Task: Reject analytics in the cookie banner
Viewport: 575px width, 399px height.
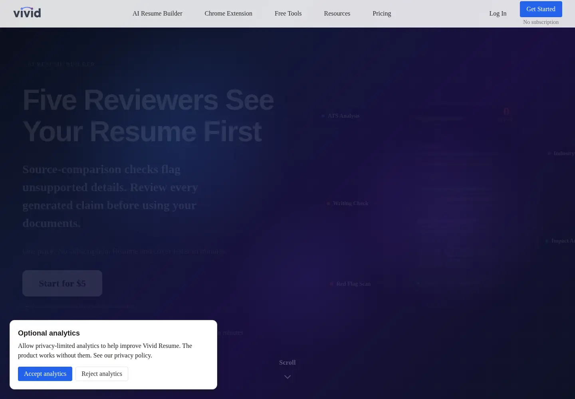Action: point(102,374)
